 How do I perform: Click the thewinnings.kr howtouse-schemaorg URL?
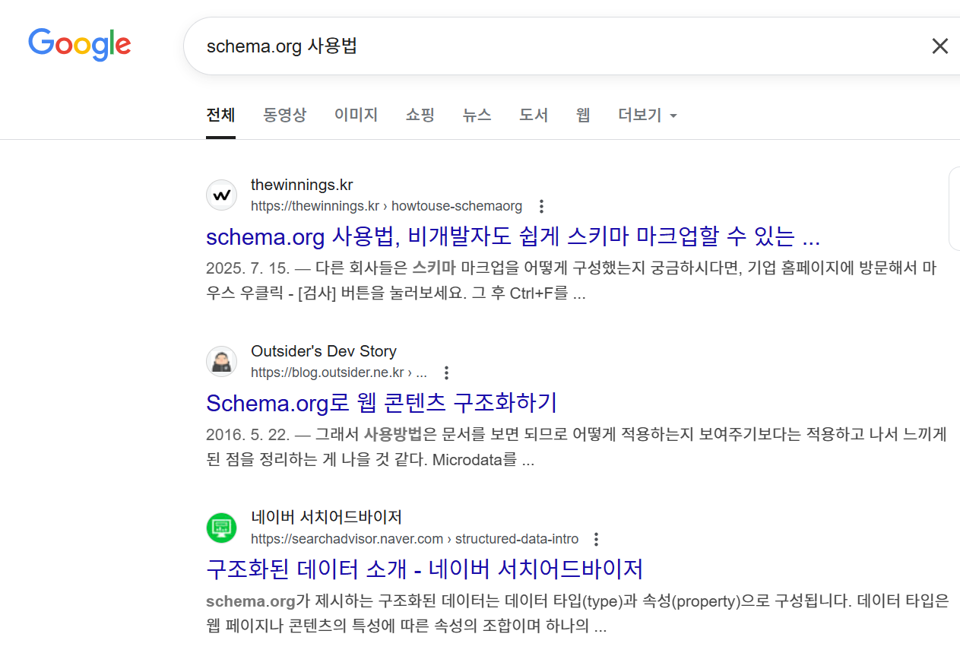(386, 206)
